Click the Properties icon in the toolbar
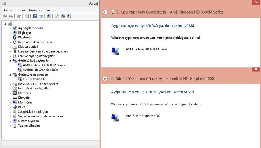Screen dimensions: 261x148 click(27, 16)
